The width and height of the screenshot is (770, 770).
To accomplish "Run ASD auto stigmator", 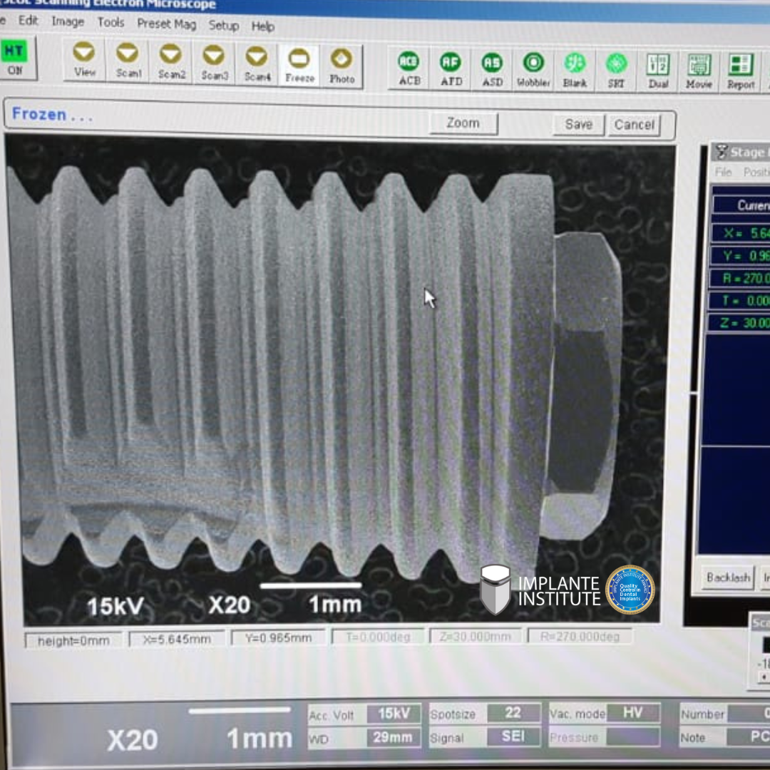I will pos(492,71).
